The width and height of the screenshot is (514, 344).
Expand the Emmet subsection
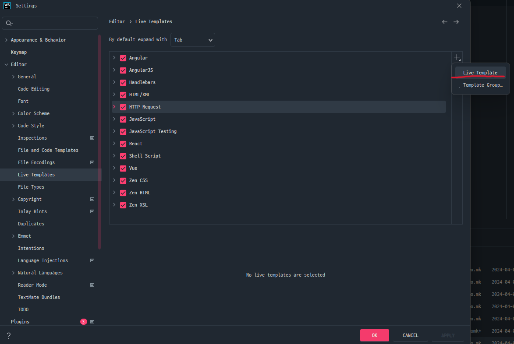(14, 236)
